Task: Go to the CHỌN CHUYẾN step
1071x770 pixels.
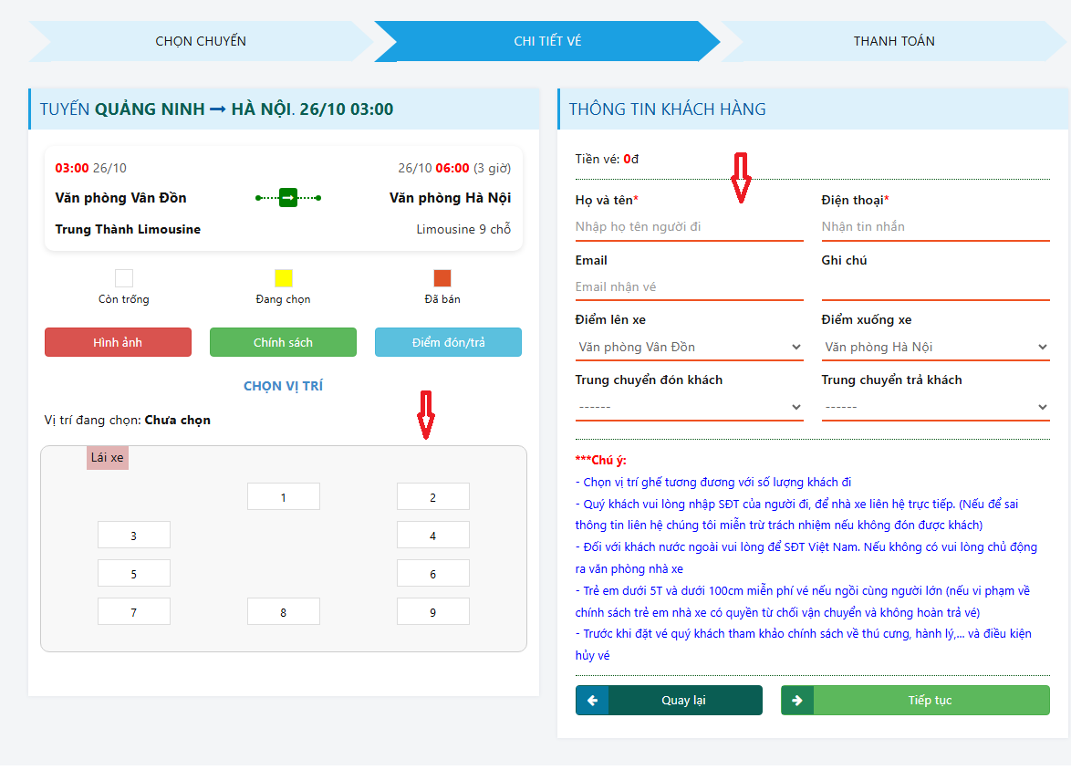Action: pyautogui.click(x=201, y=41)
